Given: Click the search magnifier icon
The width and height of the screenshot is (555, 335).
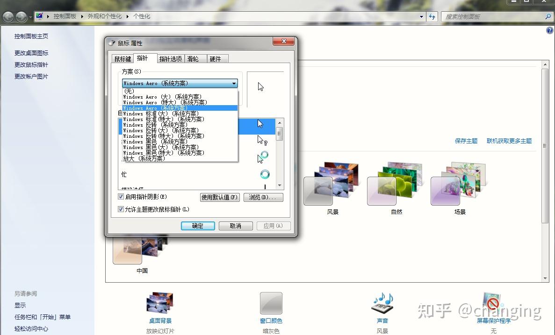Looking at the screenshot, I should click(x=548, y=16).
